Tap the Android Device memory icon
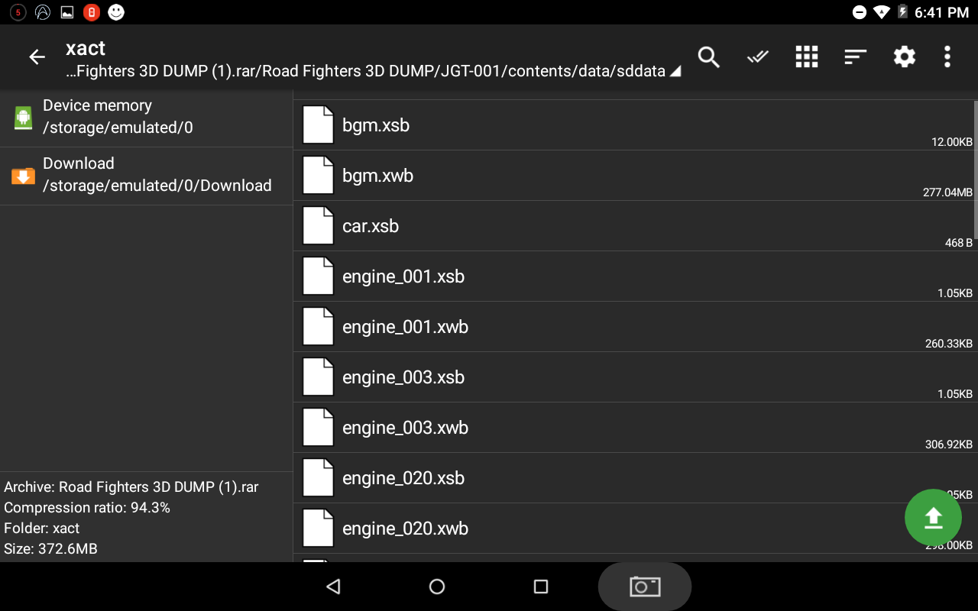Image resolution: width=978 pixels, height=611 pixels. point(23,117)
